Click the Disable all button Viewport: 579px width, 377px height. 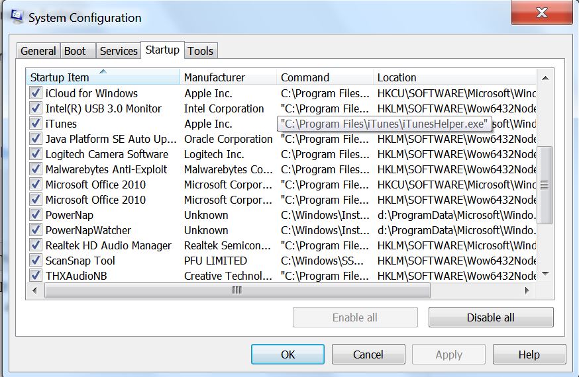491,317
